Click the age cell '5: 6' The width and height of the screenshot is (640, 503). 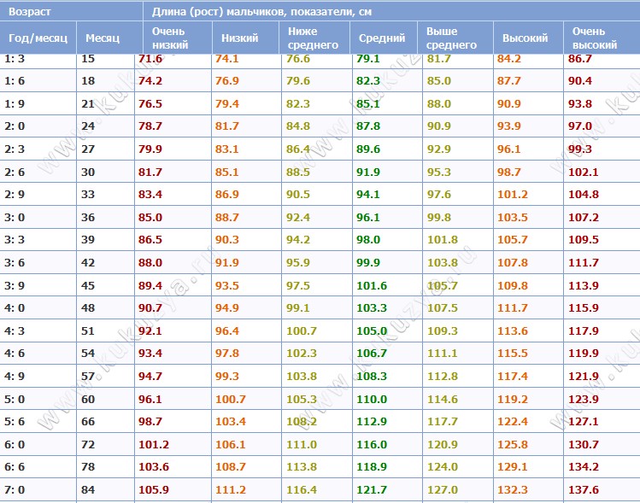15,421
